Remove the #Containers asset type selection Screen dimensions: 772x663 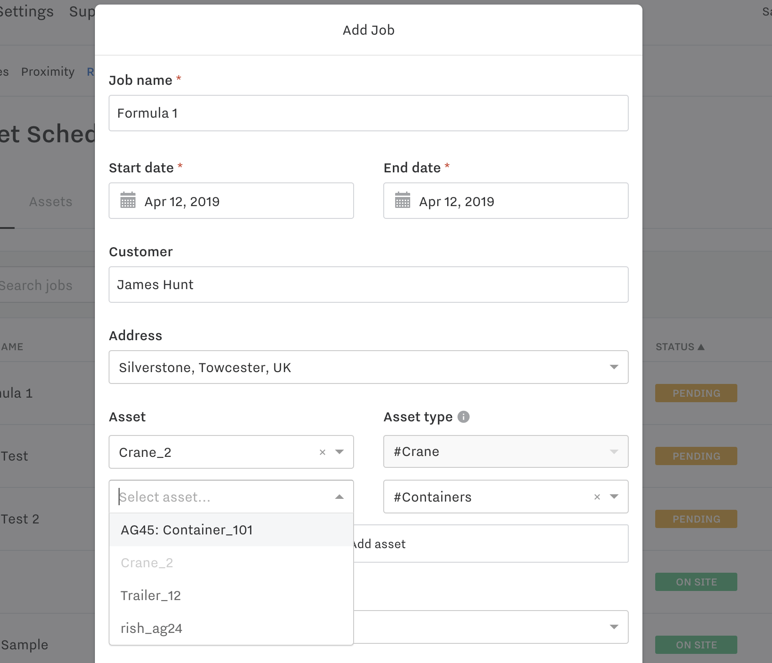point(597,497)
